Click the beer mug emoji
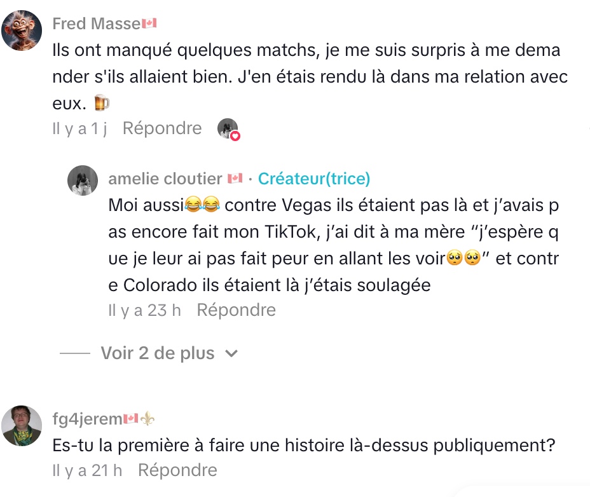The width and height of the screenshot is (590, 497). pyautogui.click(x=102, y=103)
